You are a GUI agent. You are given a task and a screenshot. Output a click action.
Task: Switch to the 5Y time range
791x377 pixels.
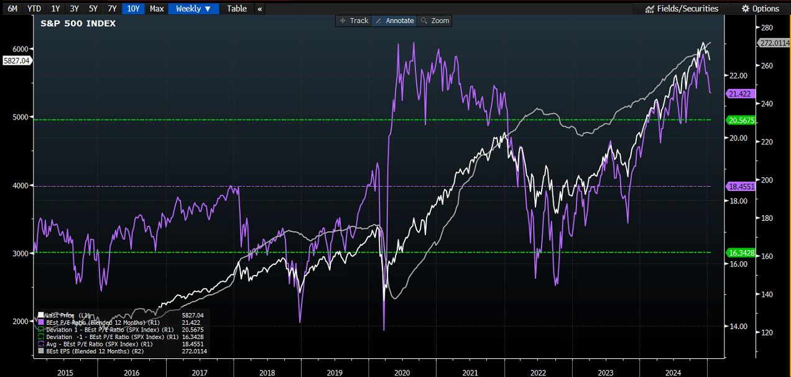click(x=93, y=9)
